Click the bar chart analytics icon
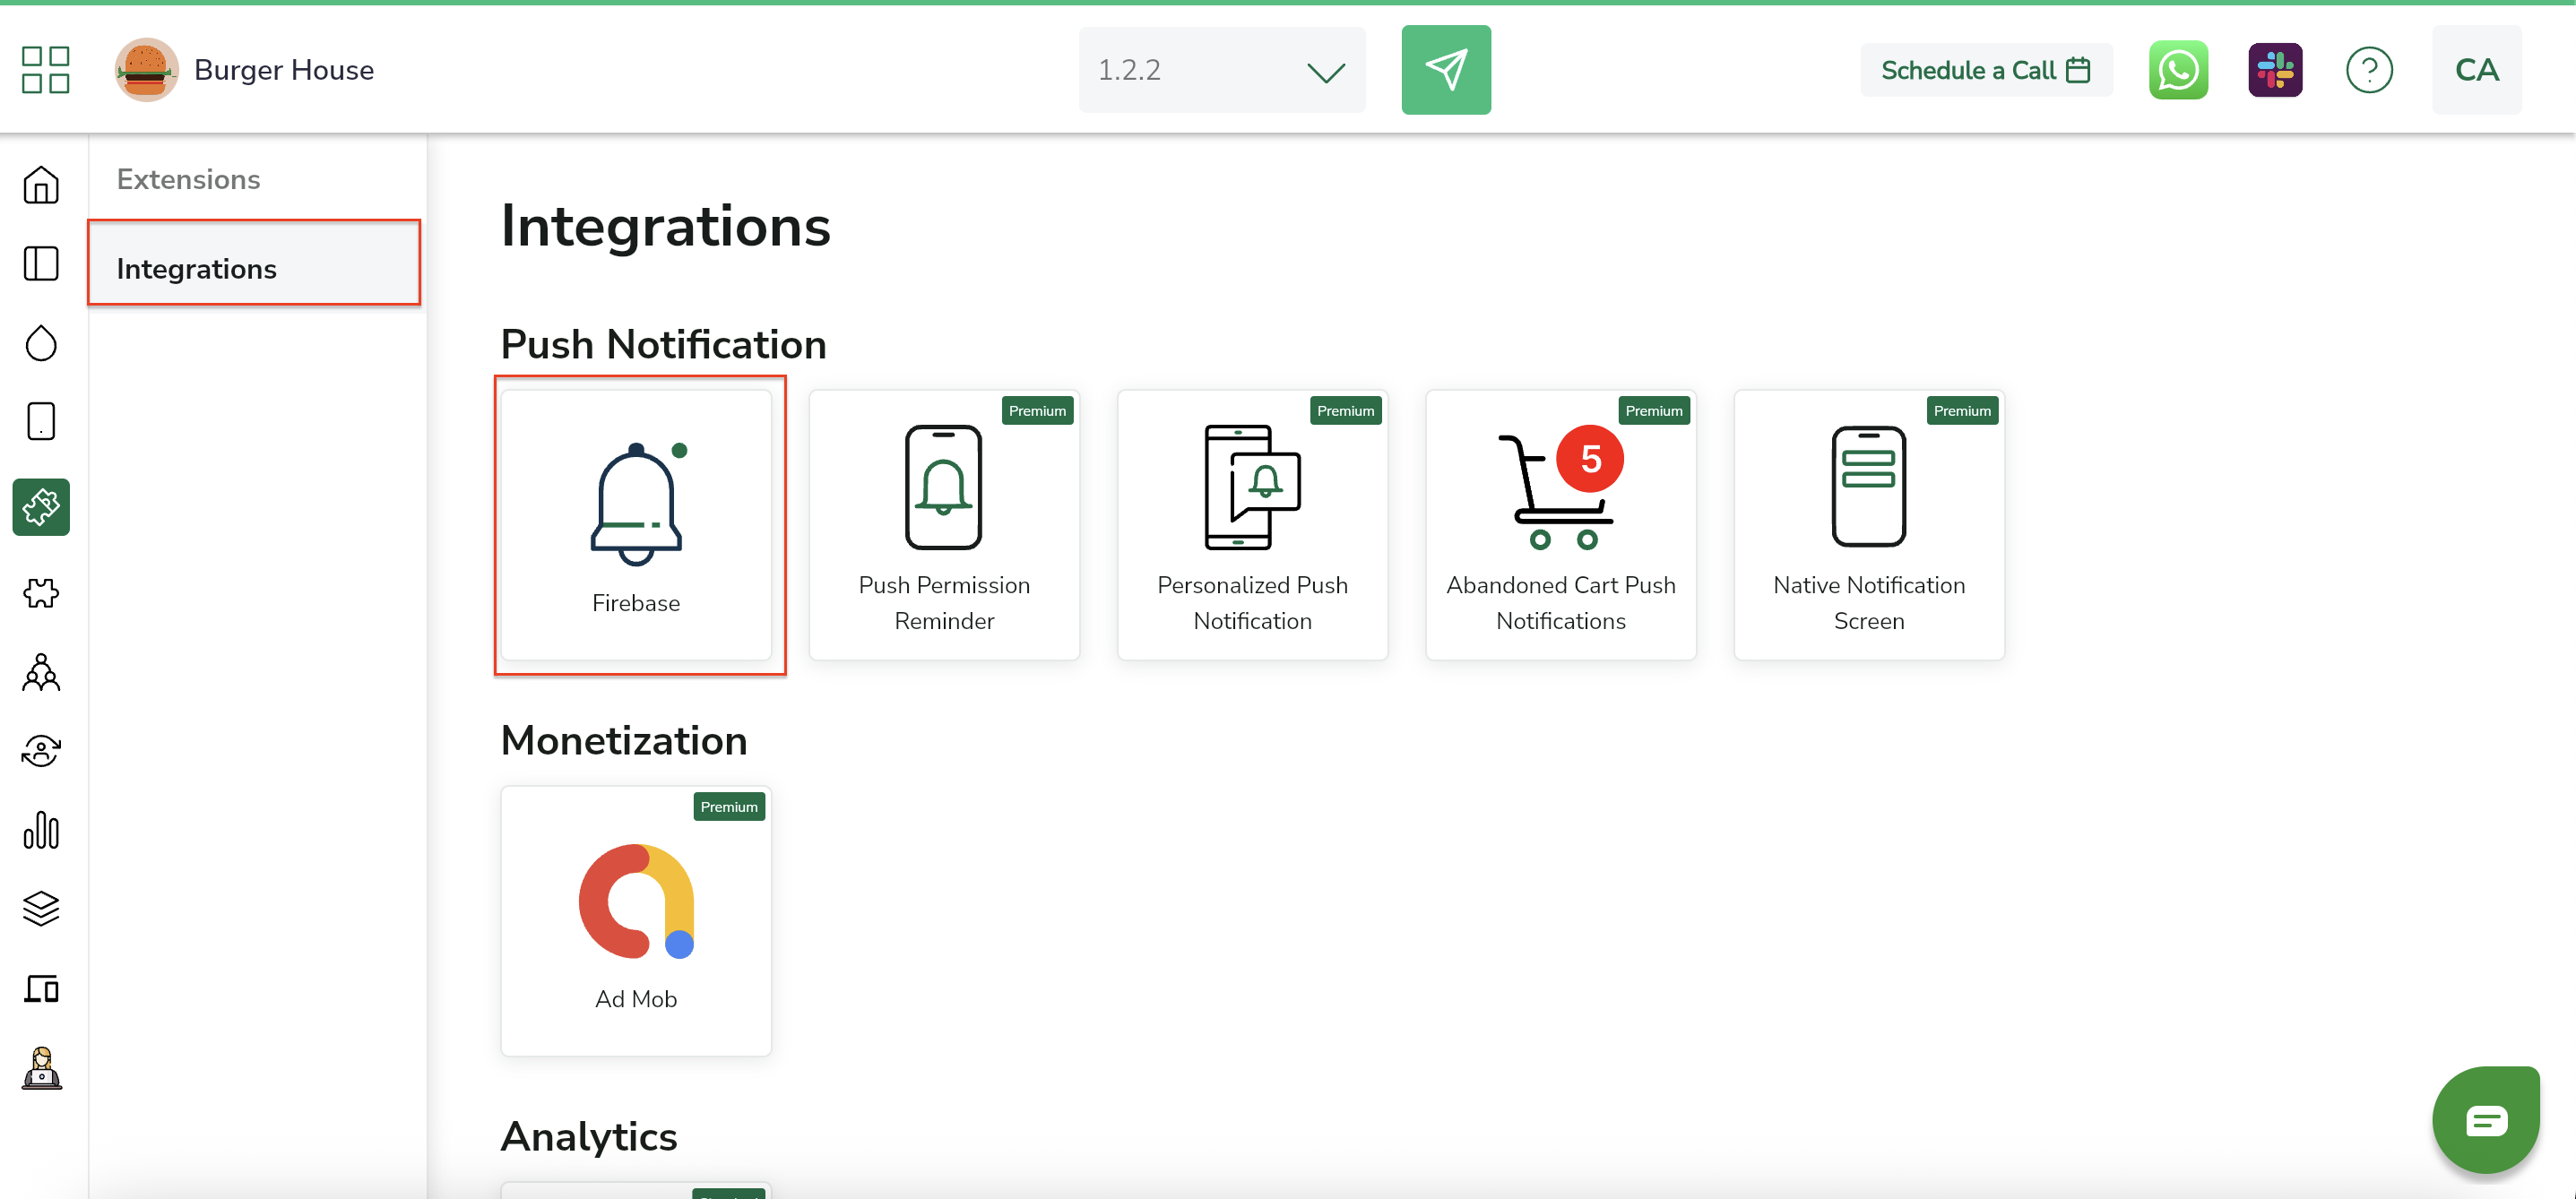2576x1199 pixels. click(x=41, y=830)
